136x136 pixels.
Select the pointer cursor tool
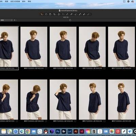[x=42, y=14]
